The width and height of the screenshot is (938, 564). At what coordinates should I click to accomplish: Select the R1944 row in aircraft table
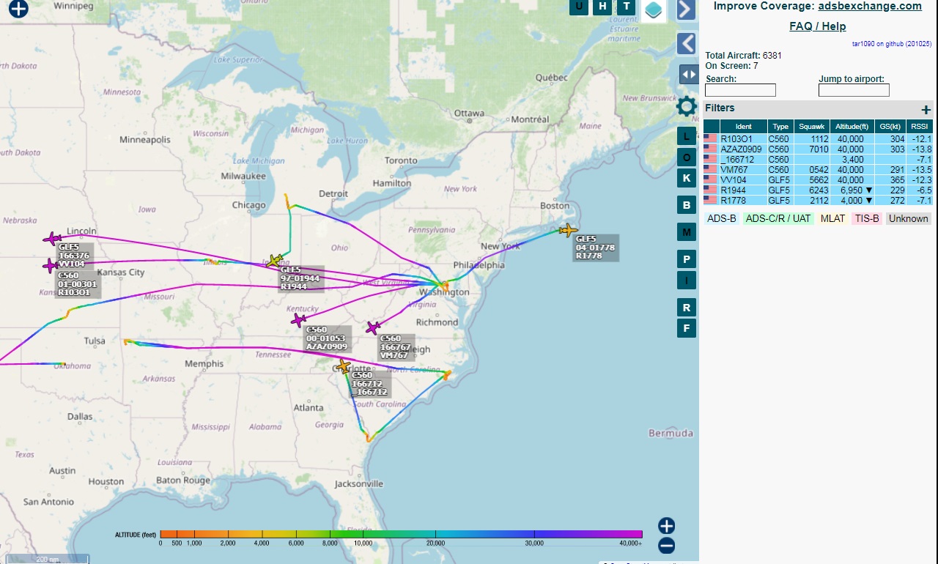pos(818,190)
